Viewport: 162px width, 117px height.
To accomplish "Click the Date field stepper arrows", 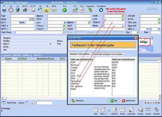I will 30,19.
